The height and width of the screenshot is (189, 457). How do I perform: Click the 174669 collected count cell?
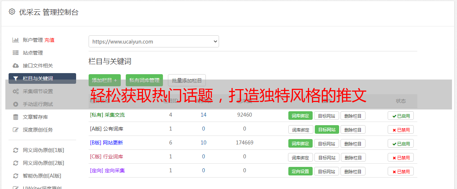[x=244, y=143]
